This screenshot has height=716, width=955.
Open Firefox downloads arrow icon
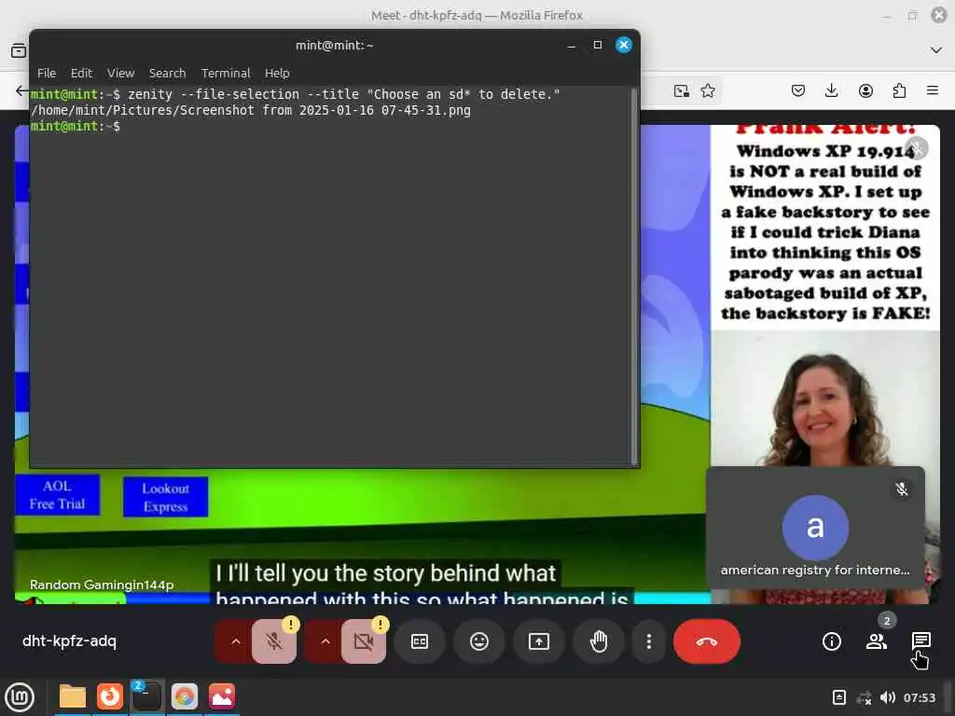point(831,90)
